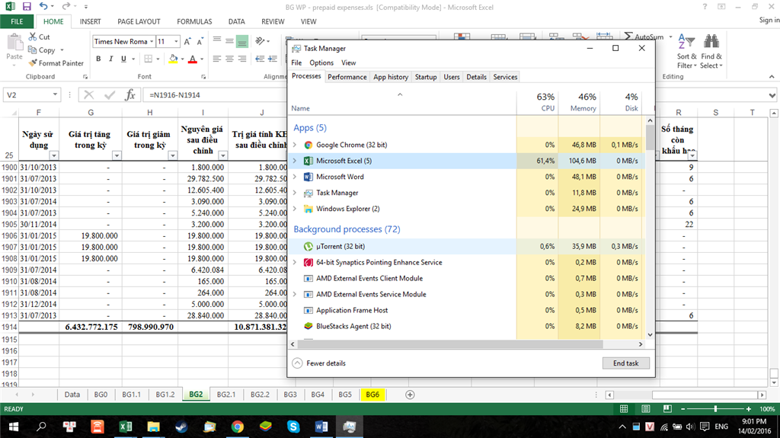Expand the Microsoft Excel (5) process group

295,161
